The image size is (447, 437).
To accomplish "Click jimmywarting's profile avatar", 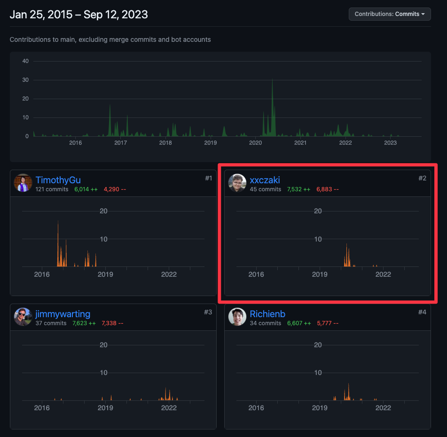I will pyautogui.click(x=23, y=317).
